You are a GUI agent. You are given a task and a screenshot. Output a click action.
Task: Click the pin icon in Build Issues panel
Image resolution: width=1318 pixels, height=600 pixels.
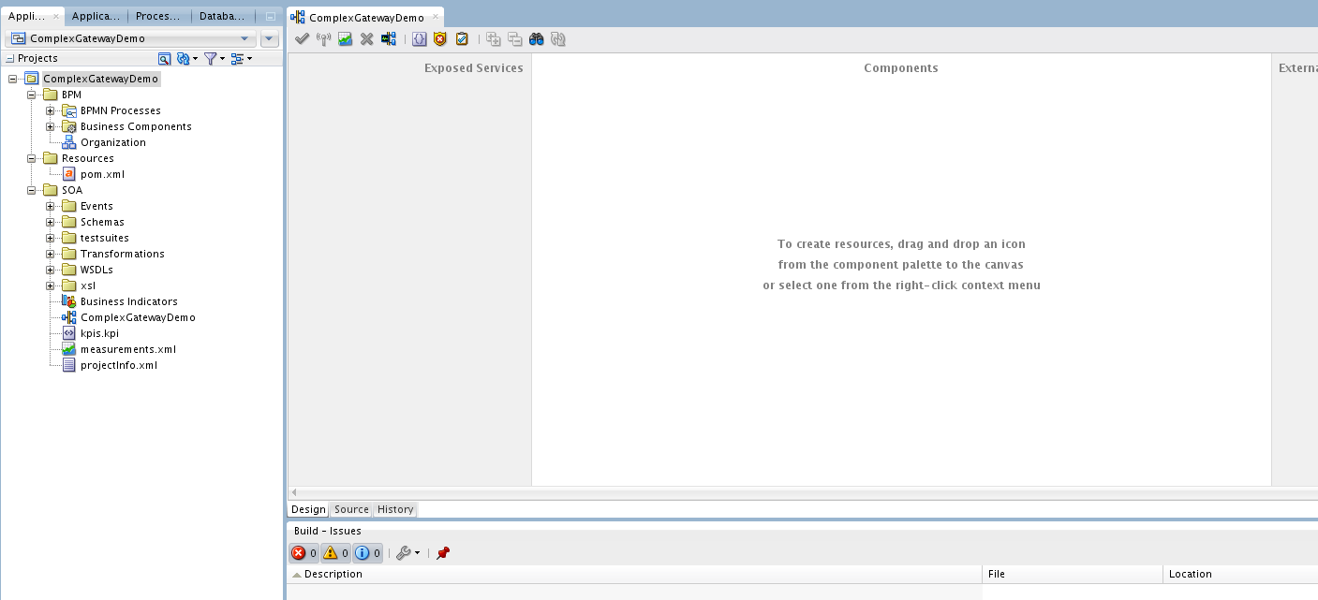[x=442, y=552]
